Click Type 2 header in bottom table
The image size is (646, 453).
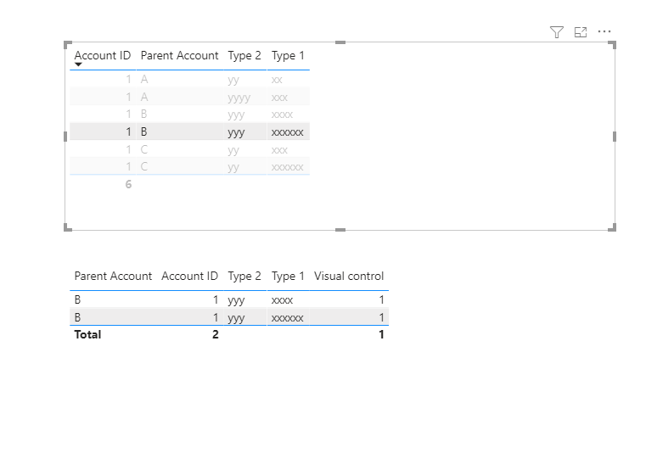pyautogui.click(x=244, y=276)
